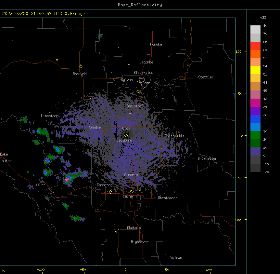Viewport: 280px width, 274px height.
Task: Click the ThreeHills town label
Action: click(x=174, y=136)
